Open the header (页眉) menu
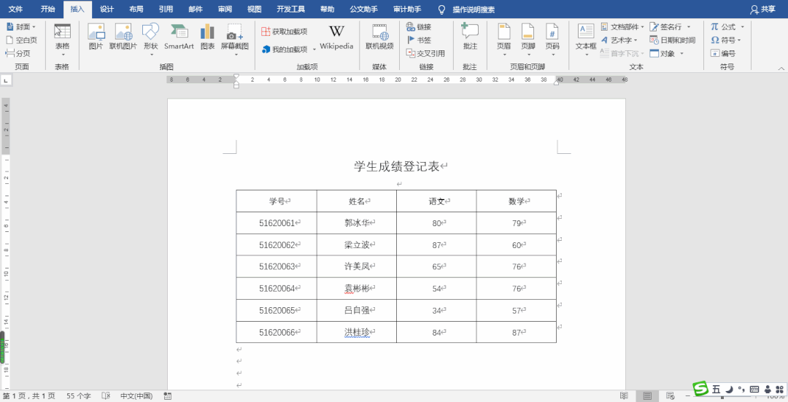788x402 pixels. [x=503, y=39]
